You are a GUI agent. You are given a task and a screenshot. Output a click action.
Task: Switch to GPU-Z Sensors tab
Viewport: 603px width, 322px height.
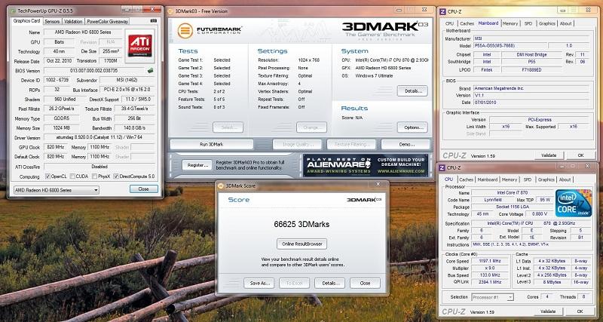(52, 22)
